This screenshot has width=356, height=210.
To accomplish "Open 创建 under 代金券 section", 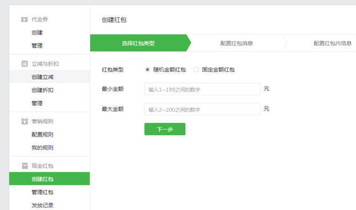I will pyautogui.click(x=37, y=33).
